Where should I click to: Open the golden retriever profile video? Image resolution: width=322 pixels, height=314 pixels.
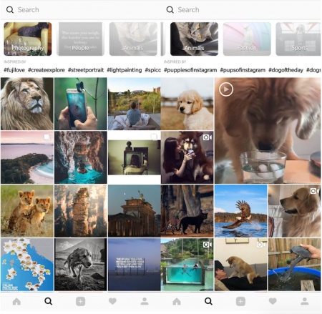point(295,211)
